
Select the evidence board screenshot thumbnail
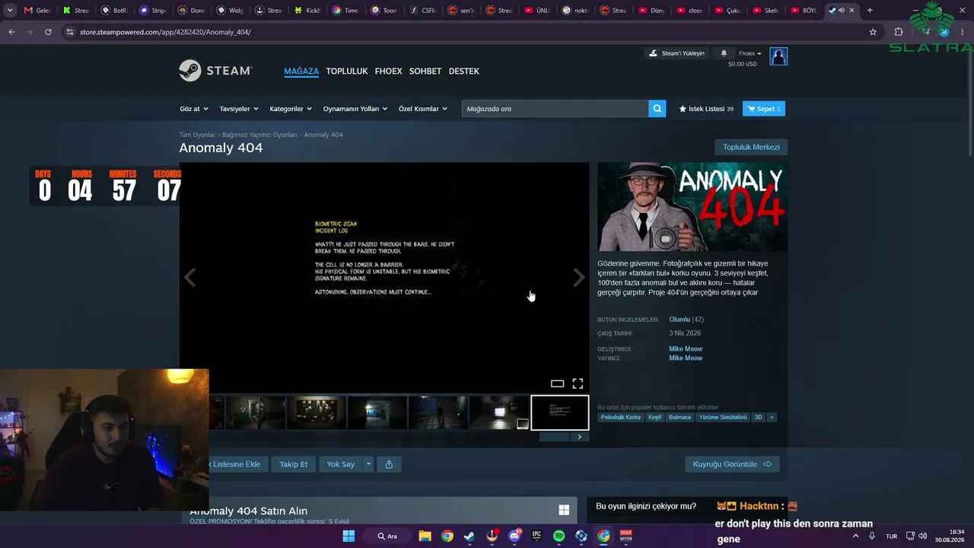tap(317, 413)
